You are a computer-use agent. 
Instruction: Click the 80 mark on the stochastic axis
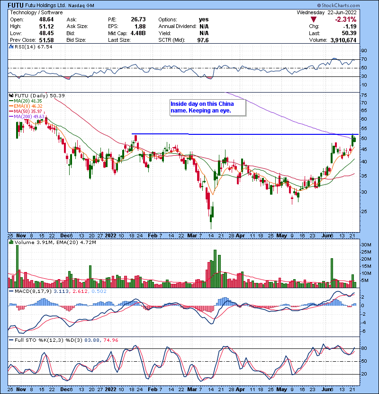pyautogui.click(x=364, y=348)
